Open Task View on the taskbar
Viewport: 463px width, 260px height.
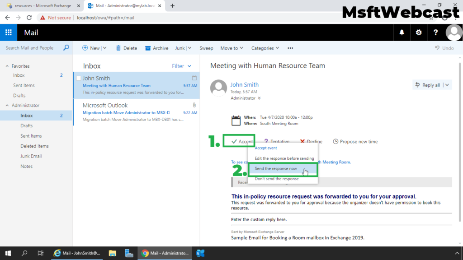40,253
